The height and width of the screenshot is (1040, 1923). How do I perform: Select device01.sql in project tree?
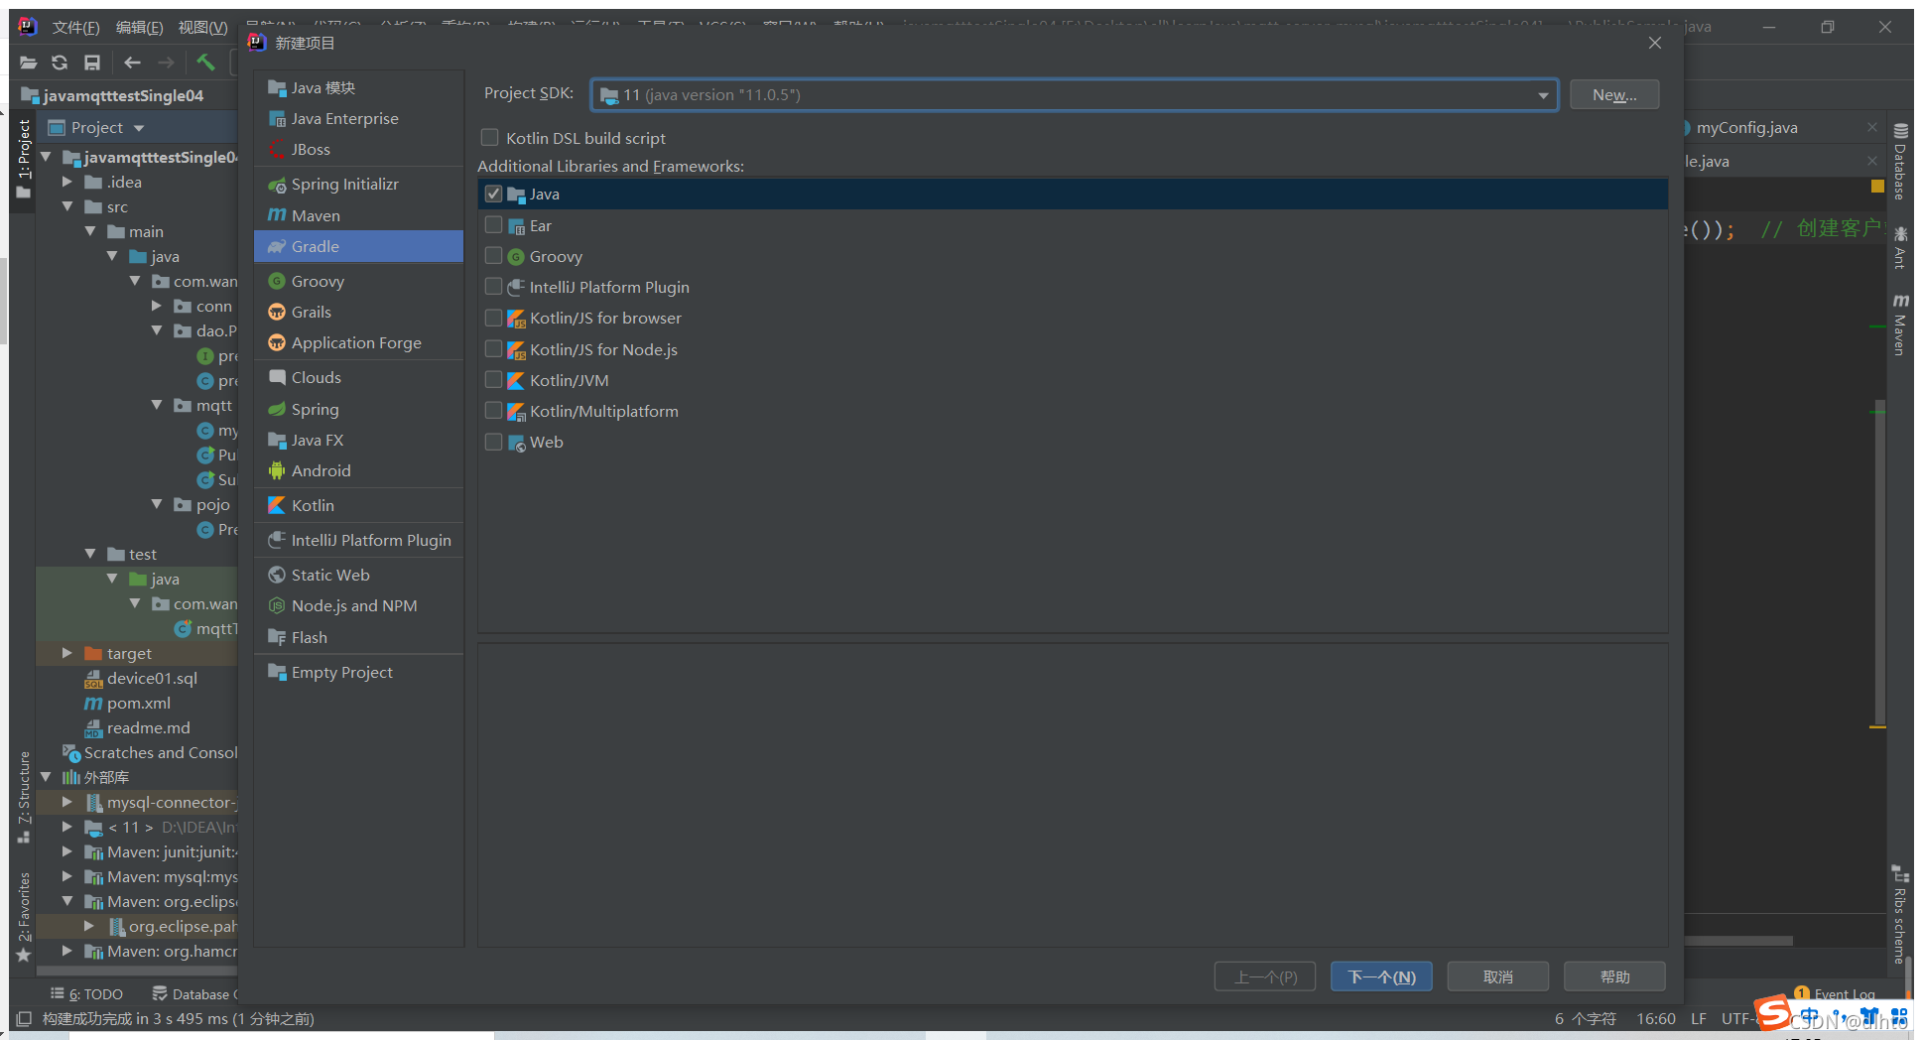point(152,678)
